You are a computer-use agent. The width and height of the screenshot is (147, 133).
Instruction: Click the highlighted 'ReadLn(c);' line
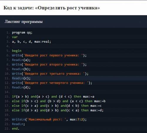coord(21,78)
